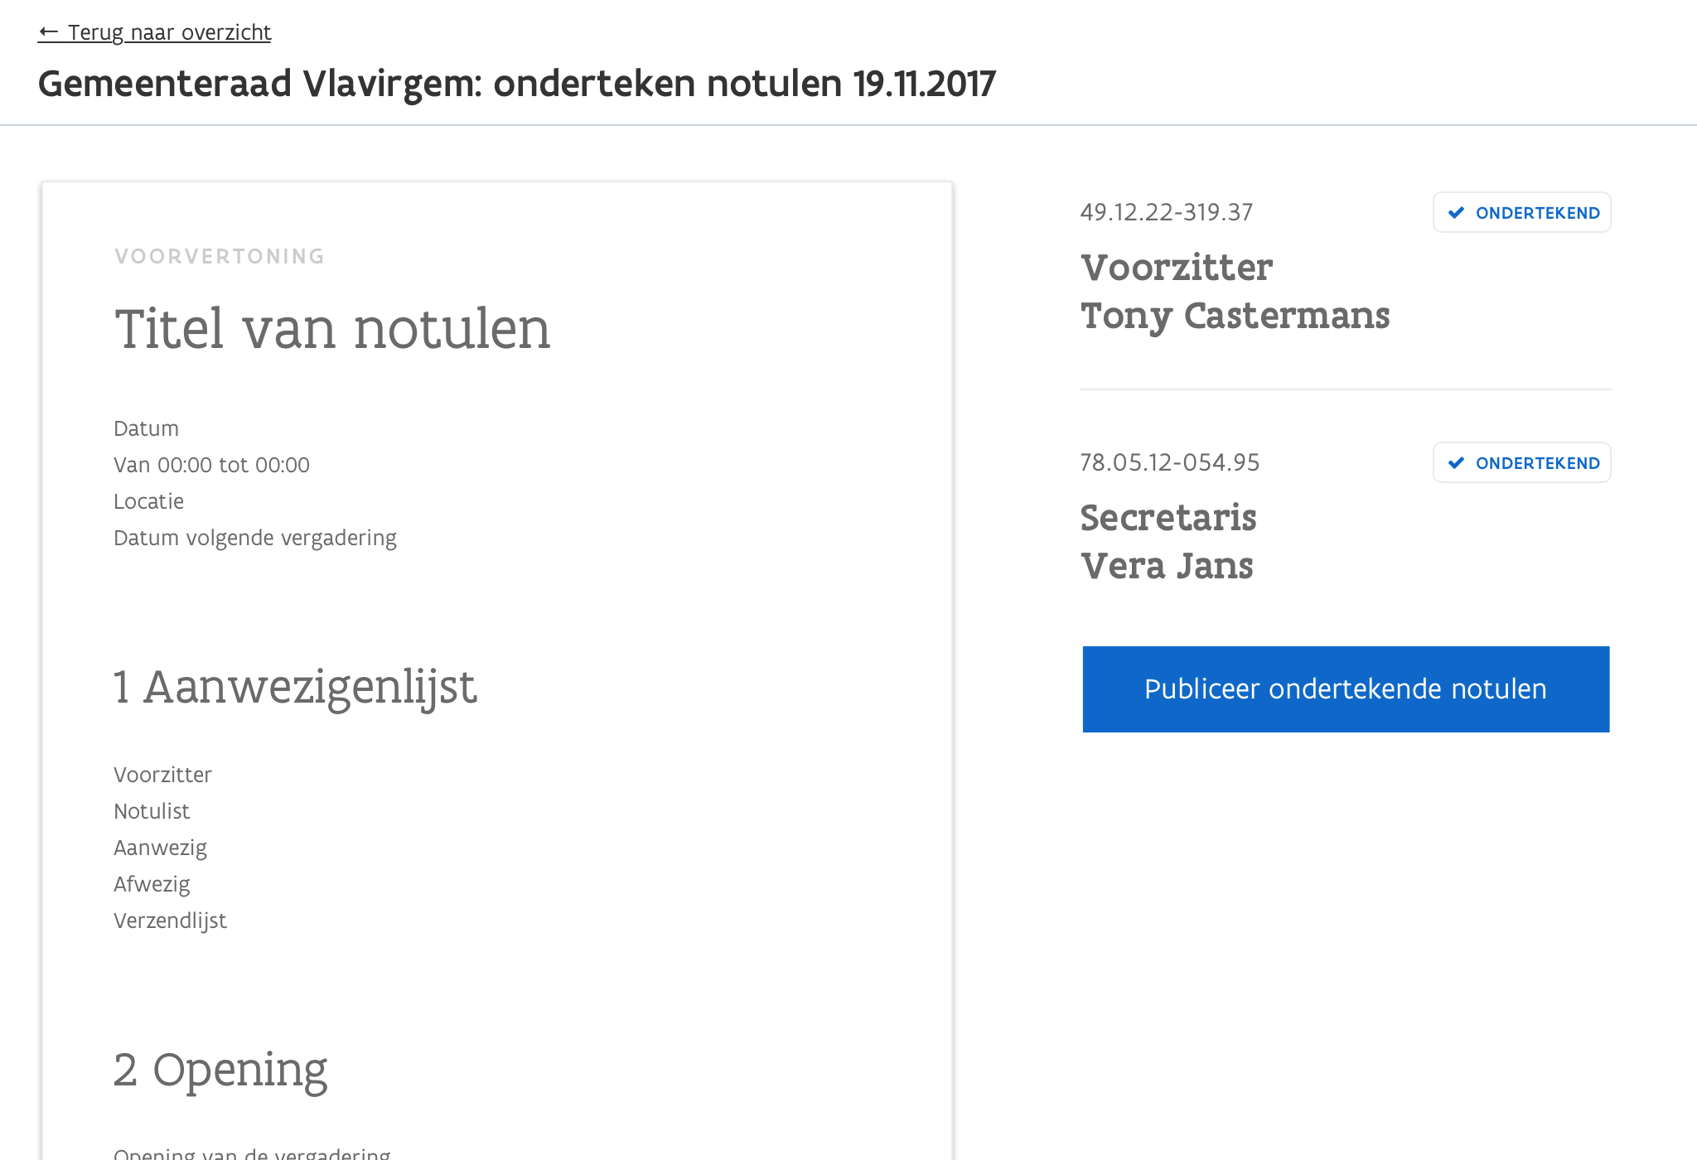Click Verzendlijst in the attendance list
Viewport: 1697px width, 1160px height.
point(170,921)
